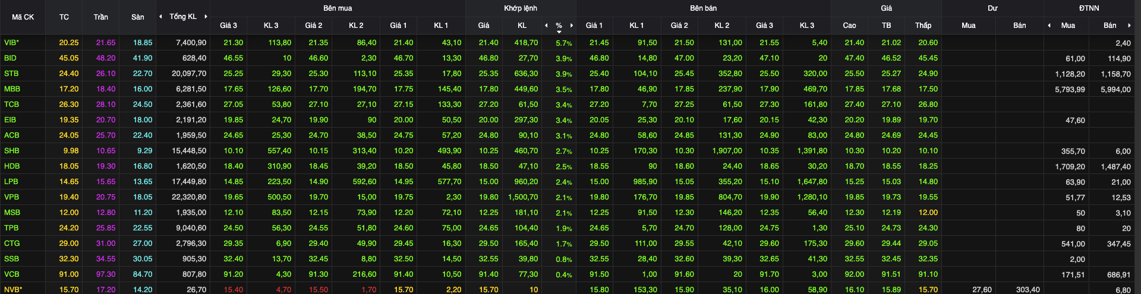Screen dimensions: 1141x294
Task: Open stock symbol STB
Action: pos(11,74)
